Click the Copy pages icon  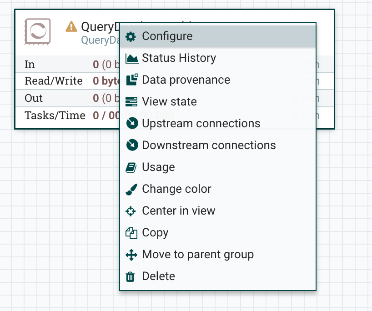pyautogui.click(x=131, y=232)
